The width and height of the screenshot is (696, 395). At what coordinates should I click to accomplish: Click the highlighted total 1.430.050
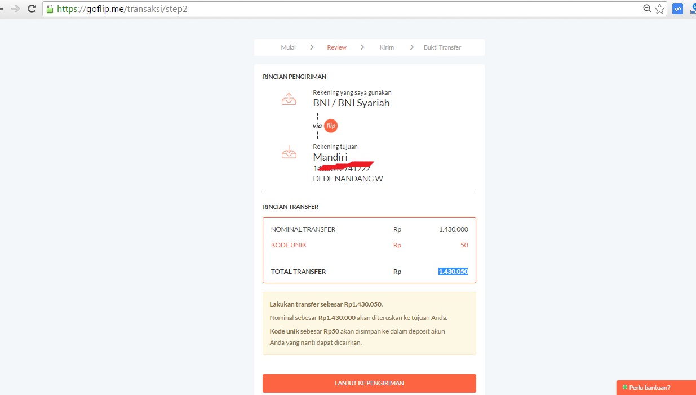[453, 272]
